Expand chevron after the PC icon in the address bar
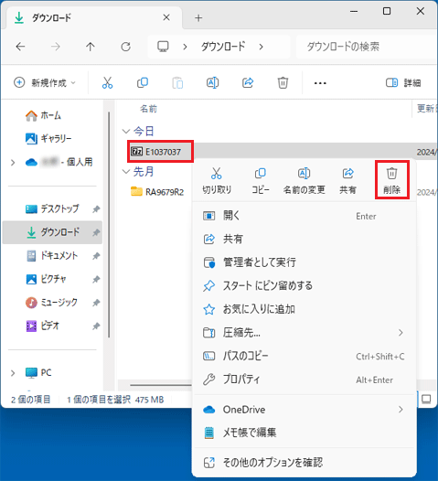 tap(185, 47)
